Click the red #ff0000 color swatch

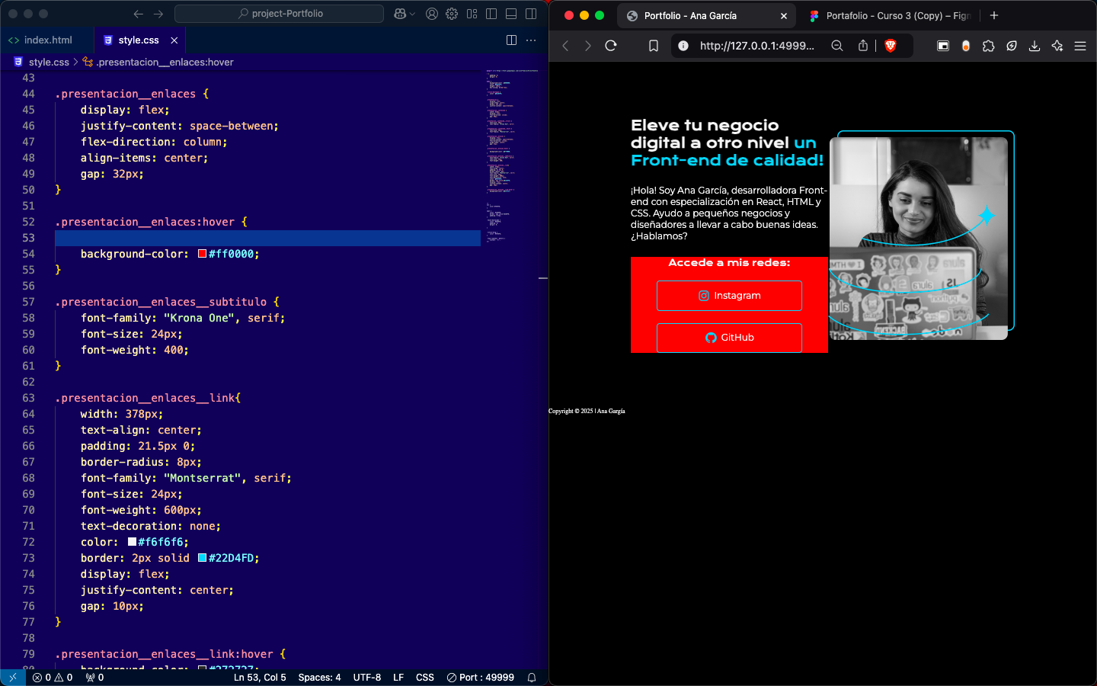point(203,254)
